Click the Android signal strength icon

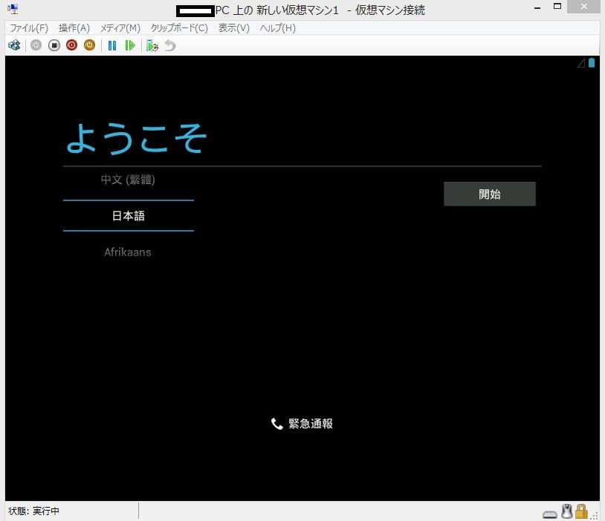point(581,63)
